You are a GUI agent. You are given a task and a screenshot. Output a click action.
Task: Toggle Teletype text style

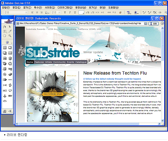click(x=75, y=12)
